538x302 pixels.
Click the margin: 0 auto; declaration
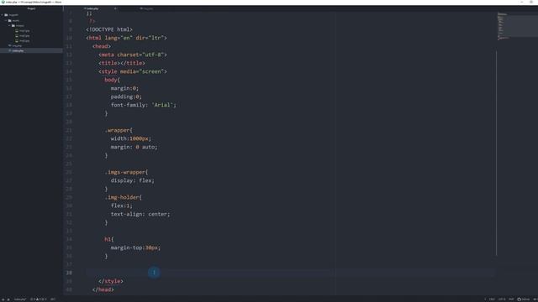pyautogui.click(x=134, y=147)
